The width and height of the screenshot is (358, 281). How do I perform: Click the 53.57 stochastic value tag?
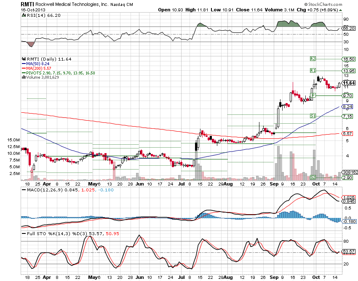(349, 252)
